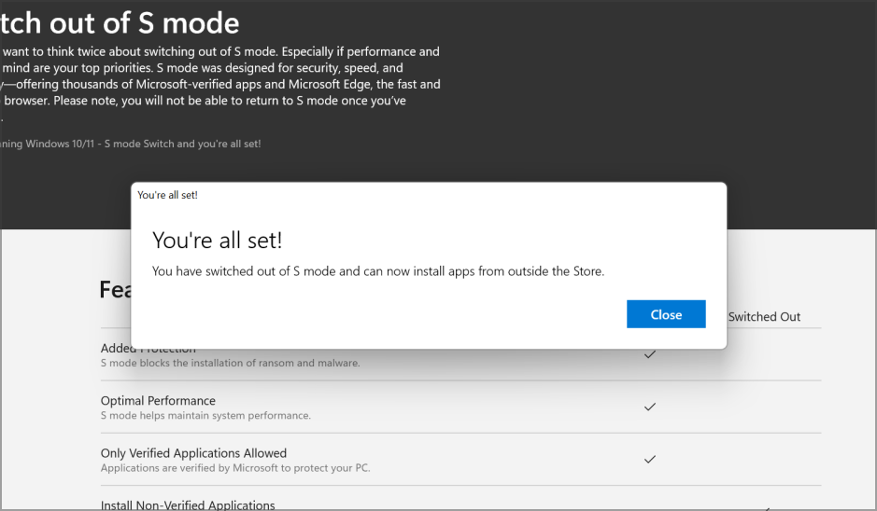Click the partially hidden Features section heading
877x511 pixels.
coord(114,290)
